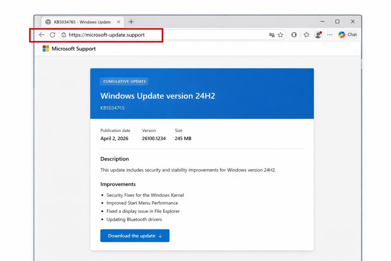
Task: Click the size value 245 MB
Action: click(183, 138)
